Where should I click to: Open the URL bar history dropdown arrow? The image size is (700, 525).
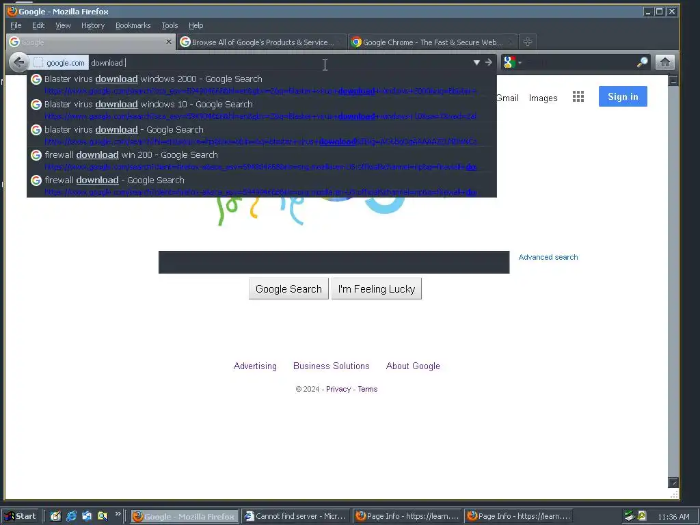[x=476, y=62]
